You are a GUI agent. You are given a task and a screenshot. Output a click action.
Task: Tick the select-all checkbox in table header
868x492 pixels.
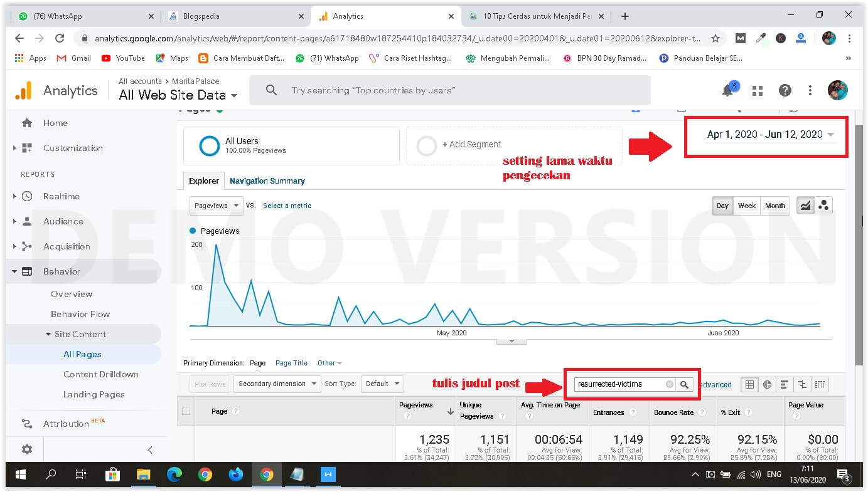point(186,411)
